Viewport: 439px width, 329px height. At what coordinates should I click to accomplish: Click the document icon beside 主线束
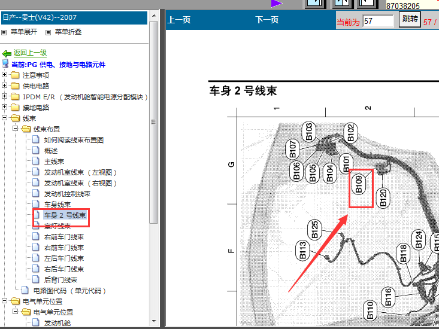pyautogui.click(x=36, y=161)
